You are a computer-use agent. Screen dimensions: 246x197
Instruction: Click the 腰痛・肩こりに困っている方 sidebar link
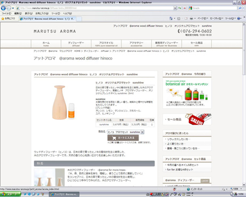click(183, 148)
